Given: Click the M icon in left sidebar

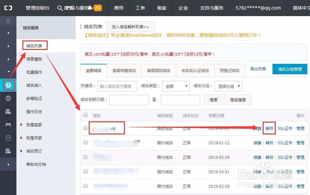Looking at the screenshot, I should click(8, 125).
